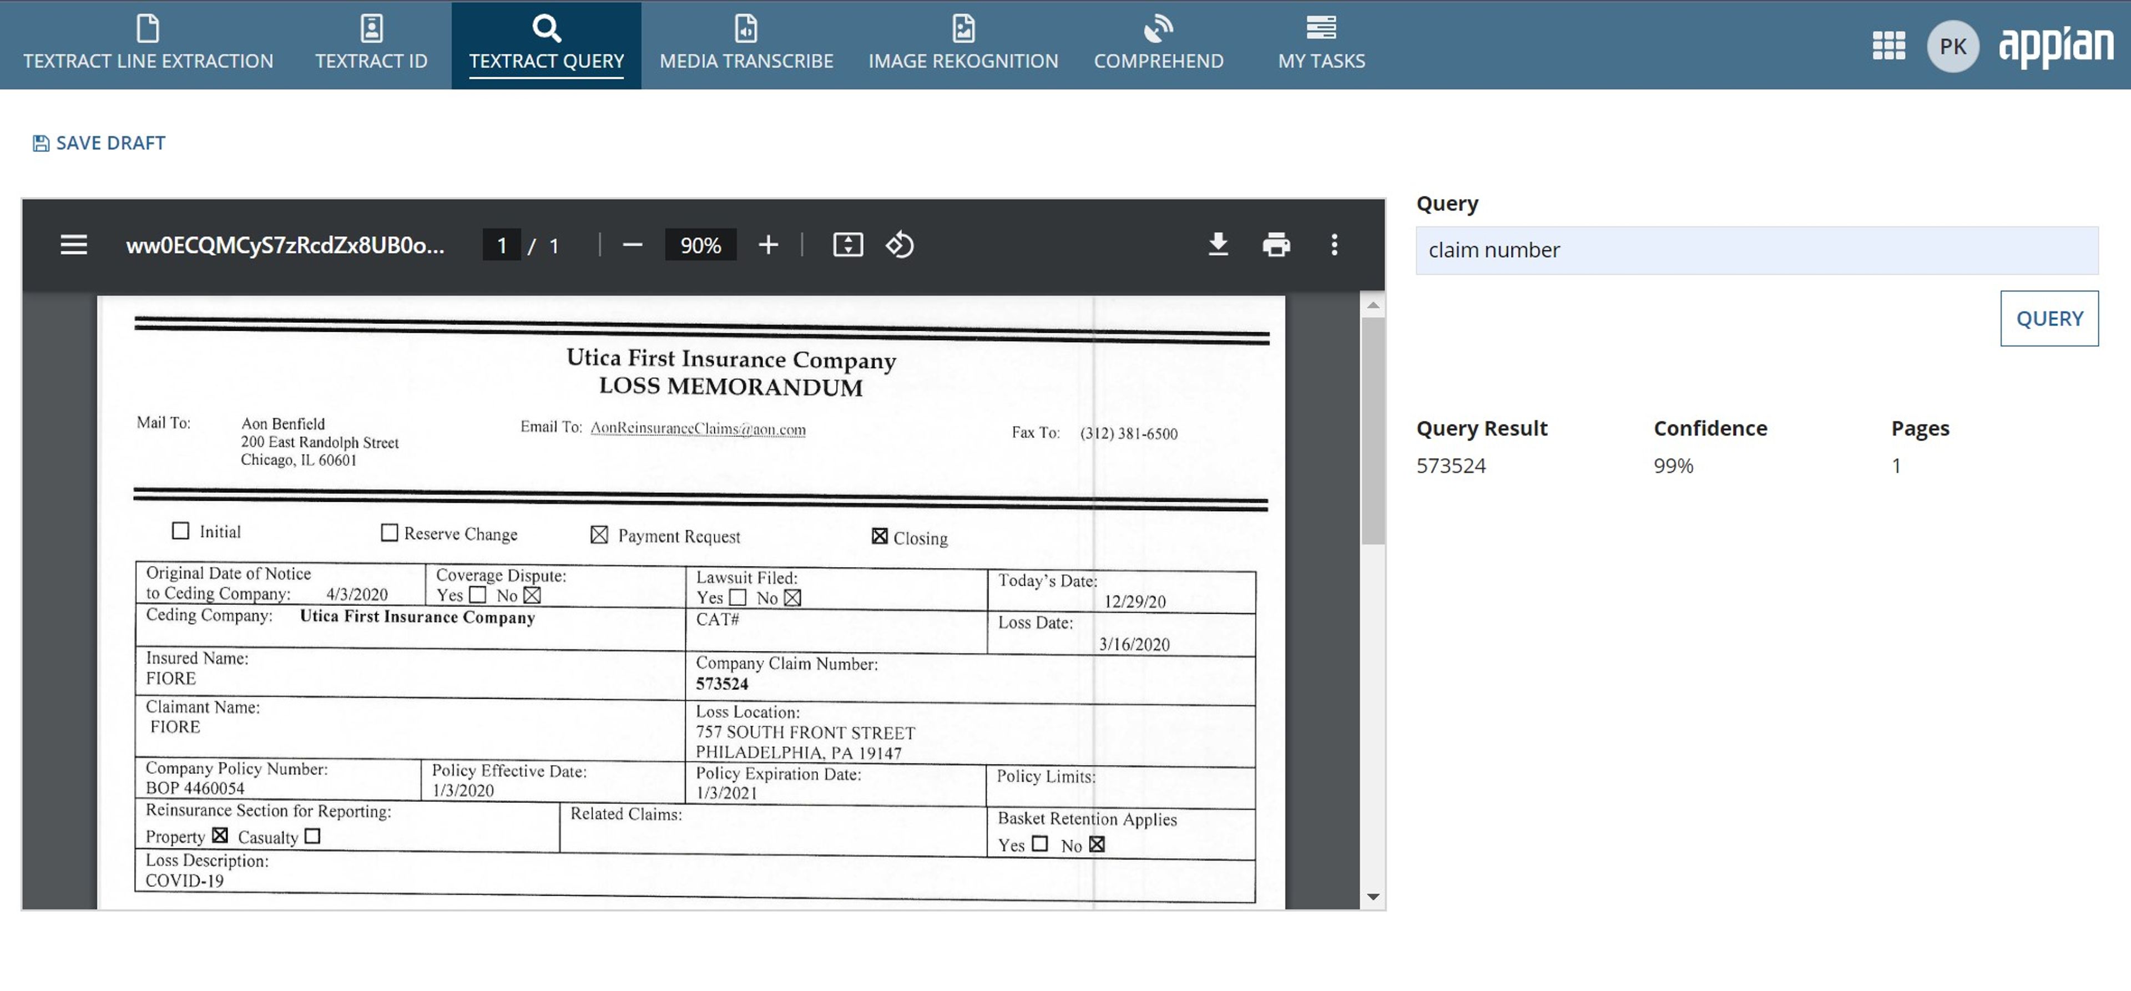Click the fax number (312) 381-6500
2131x991 pixels.
[1128, 433]
